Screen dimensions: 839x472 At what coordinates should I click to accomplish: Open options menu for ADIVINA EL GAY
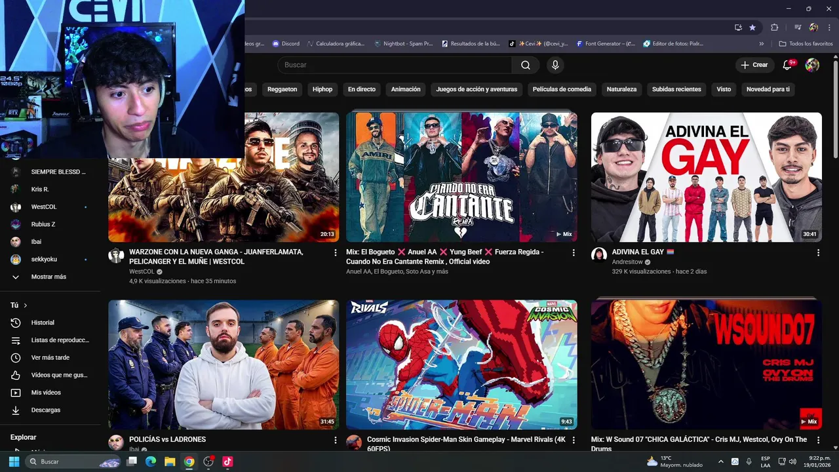(818, 252)
